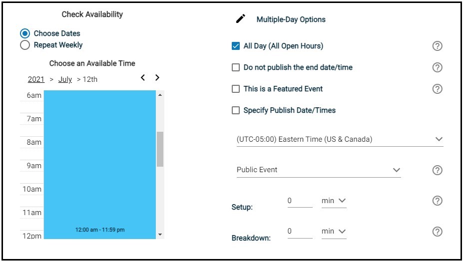Open help icon for Setup time
The image size is (465, 261).
point(437,201)
